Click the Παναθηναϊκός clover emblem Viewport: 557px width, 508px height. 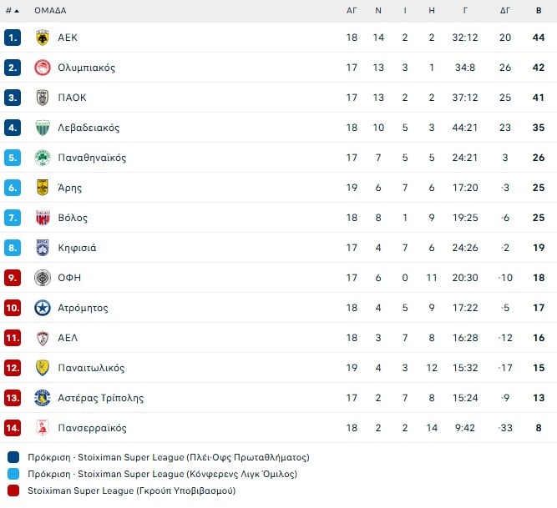43,158
